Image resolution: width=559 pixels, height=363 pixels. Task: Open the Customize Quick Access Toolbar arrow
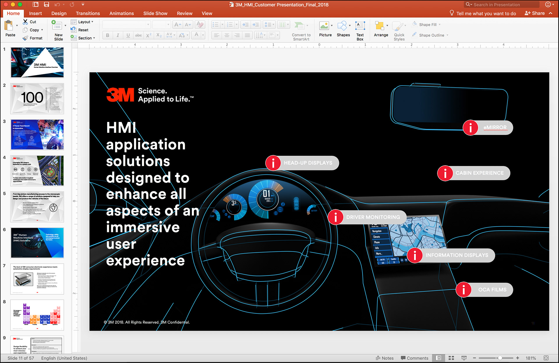click(83, 4)
